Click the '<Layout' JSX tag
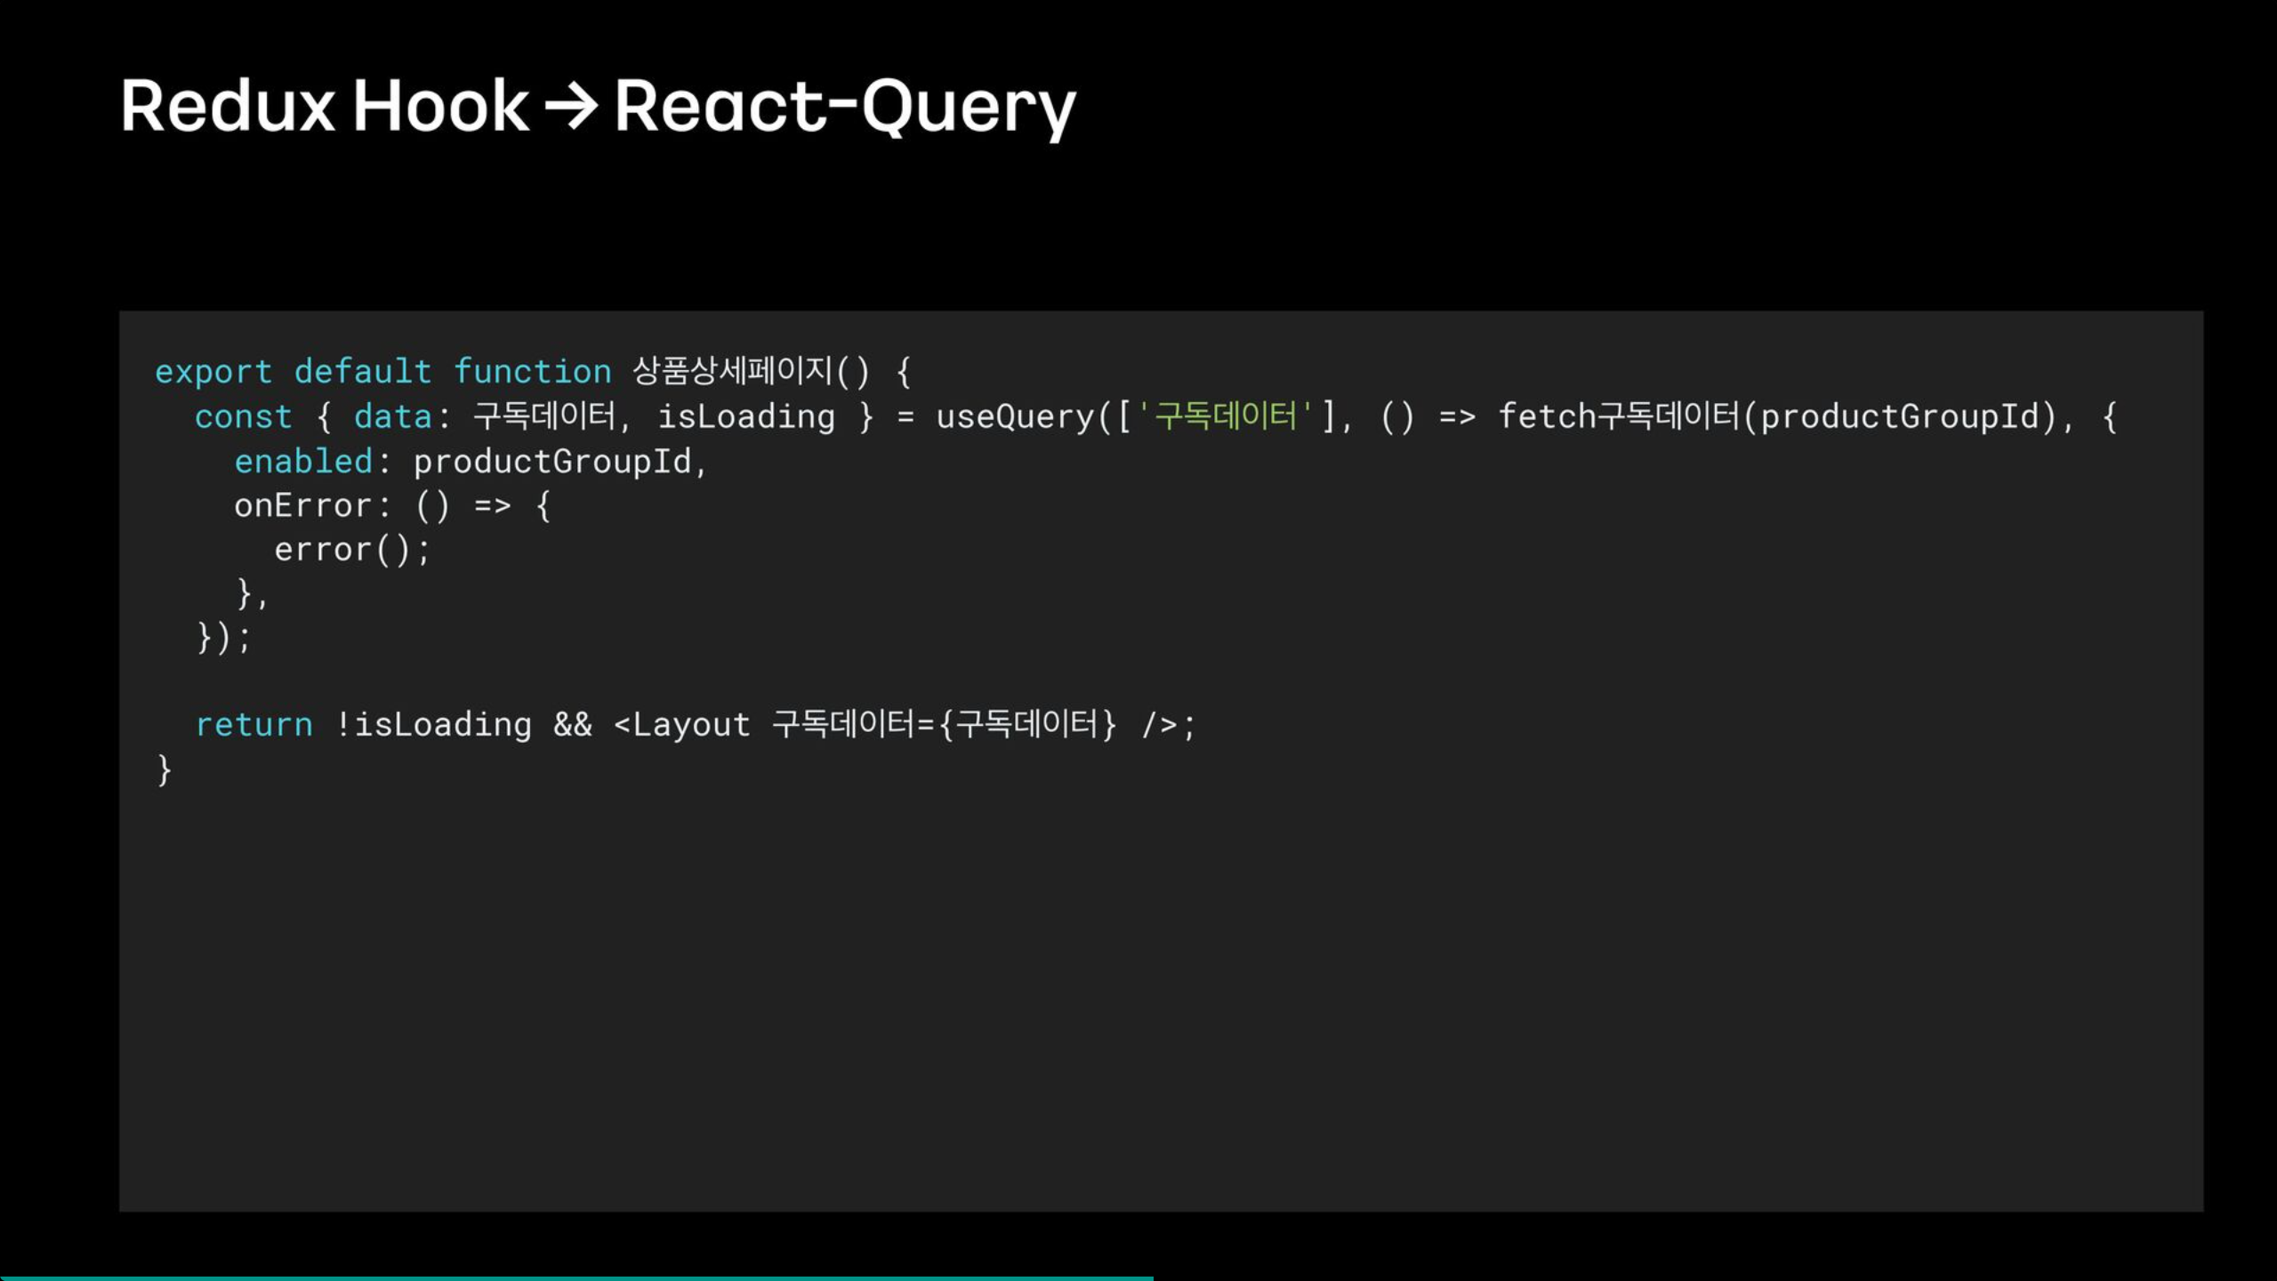 (682, 724)
